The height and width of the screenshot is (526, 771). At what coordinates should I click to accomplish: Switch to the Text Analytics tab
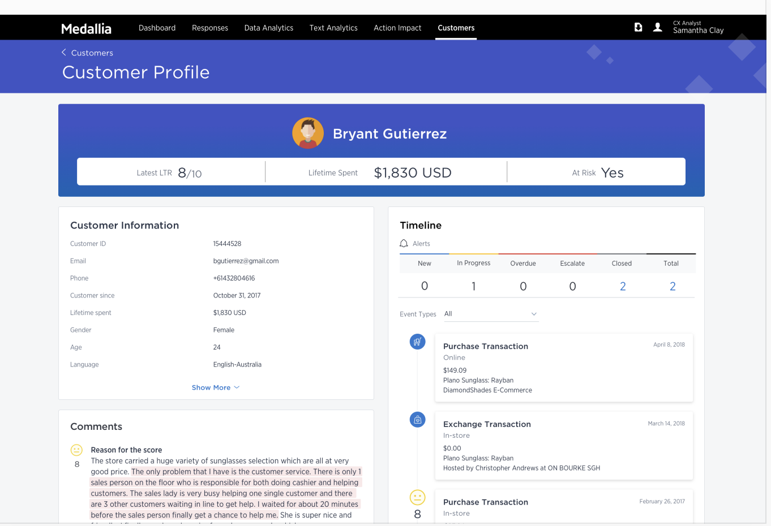333,27
